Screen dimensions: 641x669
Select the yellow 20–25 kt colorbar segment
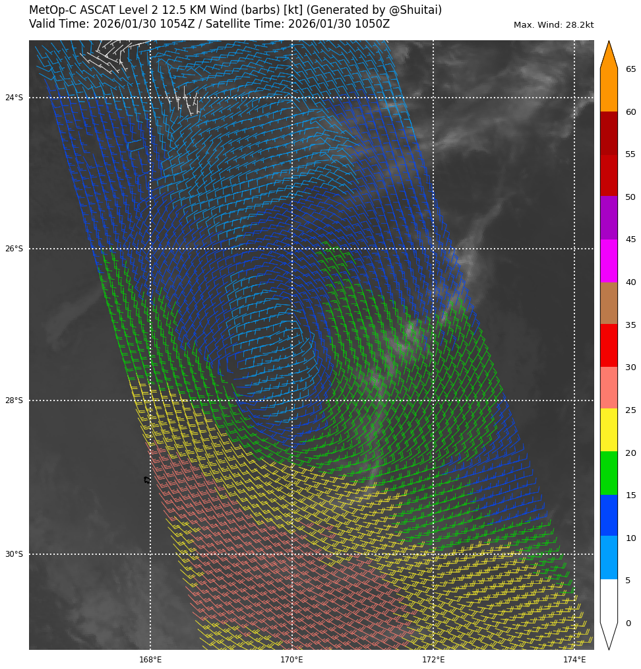(609, 430)
